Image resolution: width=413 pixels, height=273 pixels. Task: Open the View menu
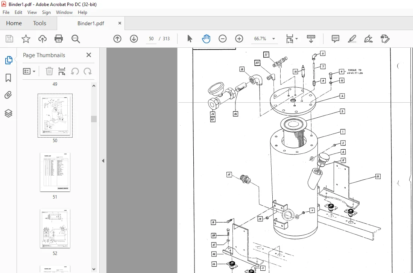tap(32, 12)
